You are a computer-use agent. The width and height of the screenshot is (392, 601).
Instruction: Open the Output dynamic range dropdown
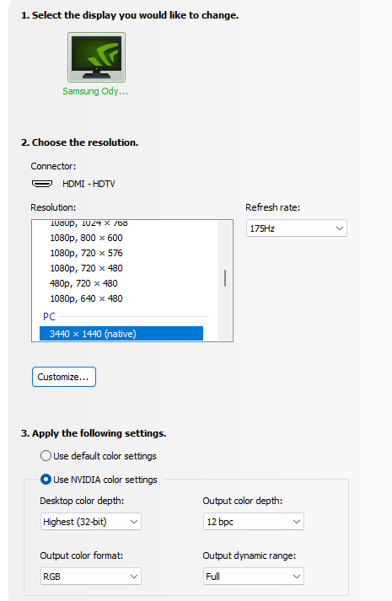pos(253,577)
